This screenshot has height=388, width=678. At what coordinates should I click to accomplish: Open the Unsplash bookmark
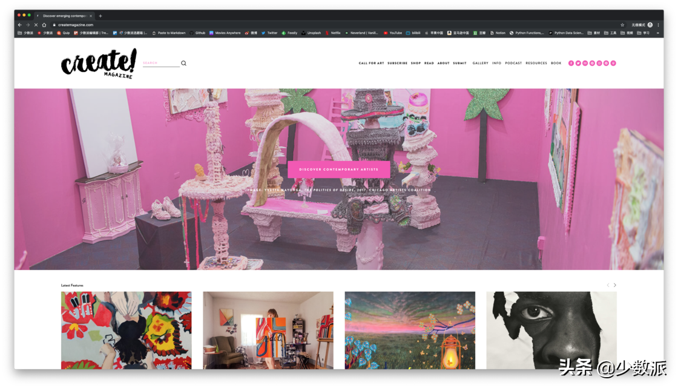coord(311,33)
